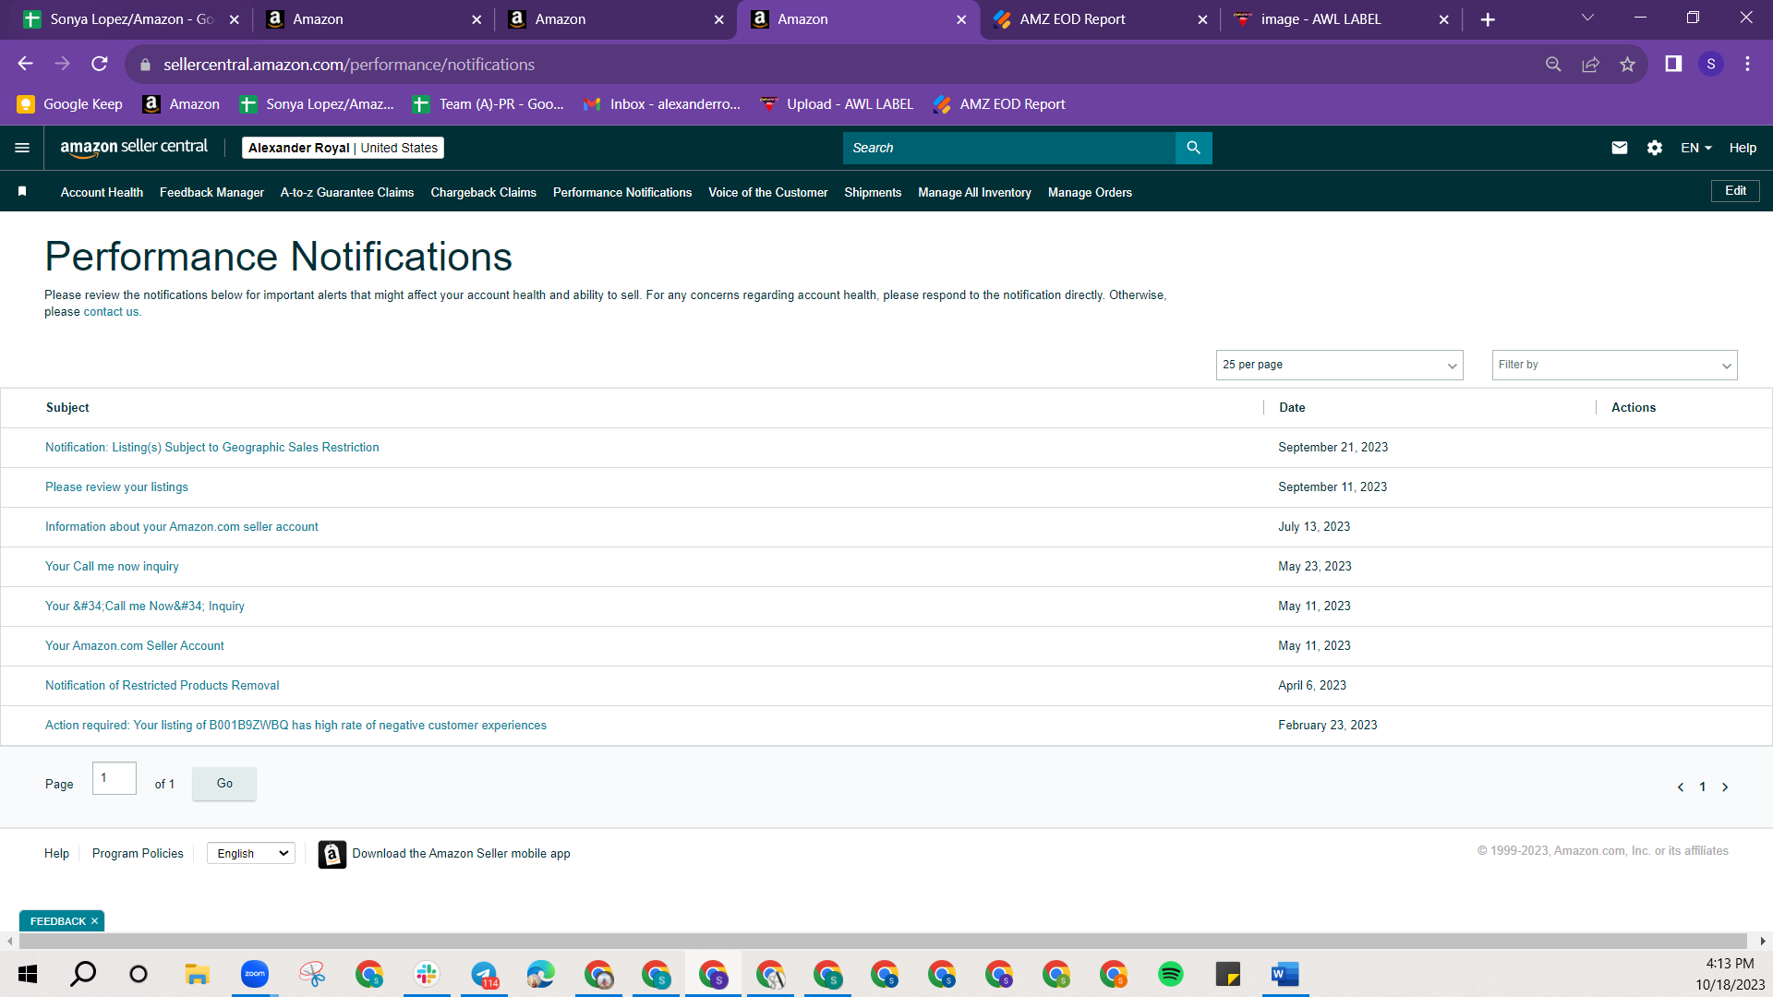
Task: Open Windows Start menu
Action: coord(28,974)
